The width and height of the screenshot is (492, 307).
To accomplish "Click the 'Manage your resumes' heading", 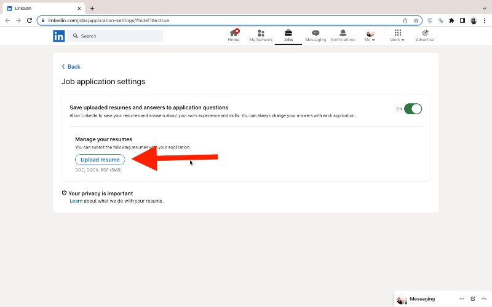I will click(x=103, y=139).
